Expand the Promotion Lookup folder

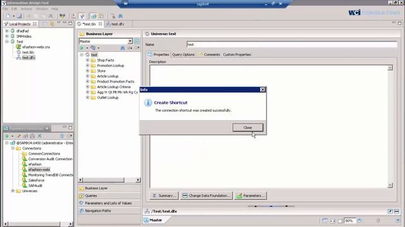[87, 66]
